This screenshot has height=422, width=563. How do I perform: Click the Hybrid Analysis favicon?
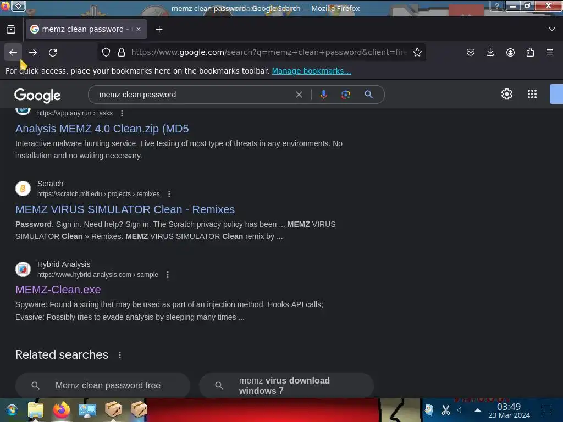pos(23,269)
